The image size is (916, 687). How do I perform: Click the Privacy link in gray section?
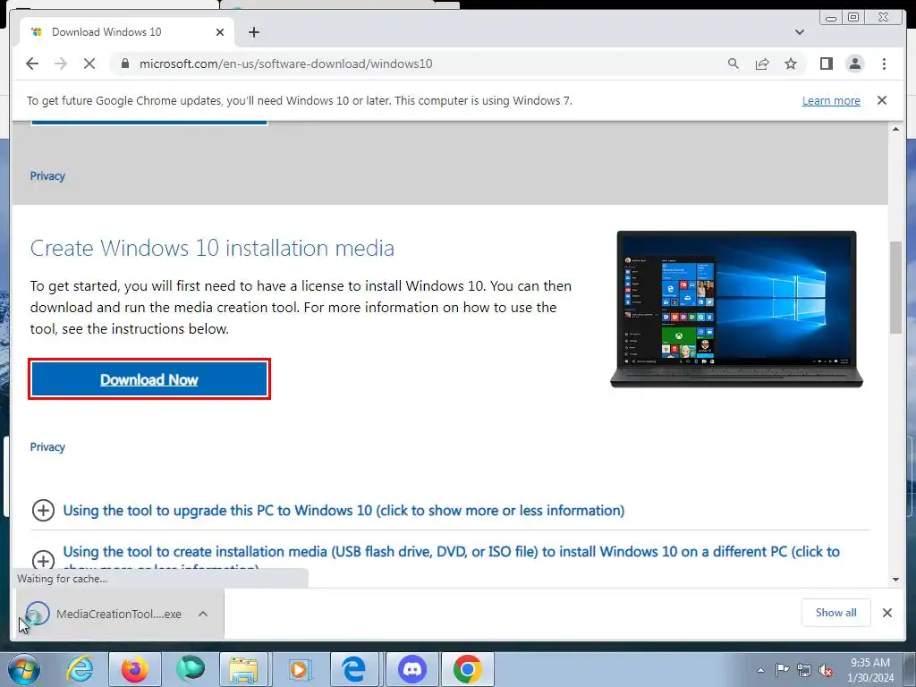(47, 176)
